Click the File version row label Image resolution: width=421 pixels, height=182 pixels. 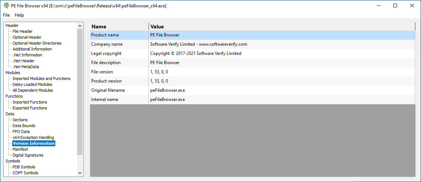coord(102,72)
